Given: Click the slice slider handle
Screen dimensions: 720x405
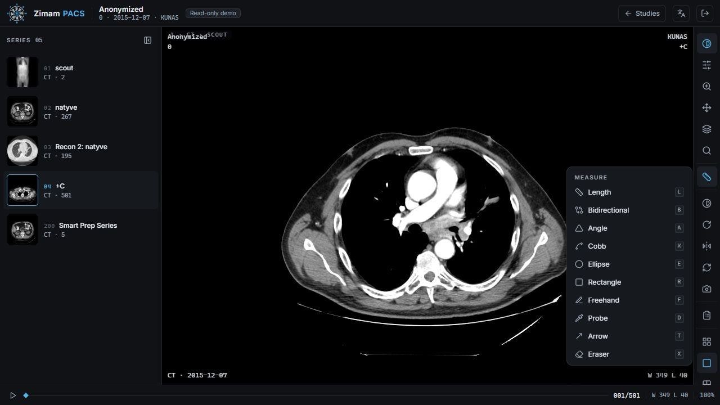Looking at the screenshot, I should [26, 395].
